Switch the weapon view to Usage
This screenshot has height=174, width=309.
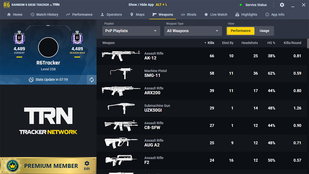pos(264,31)
